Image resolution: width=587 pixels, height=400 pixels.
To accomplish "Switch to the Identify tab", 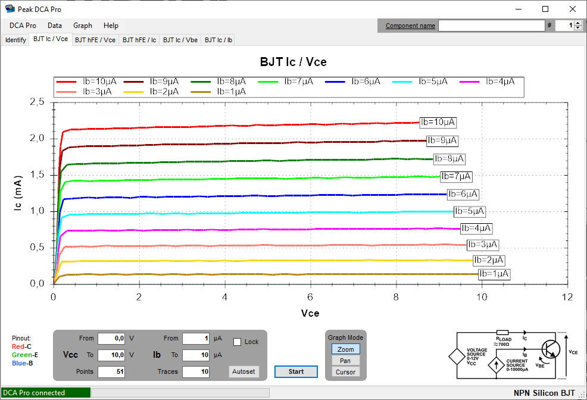I will 15,40.
